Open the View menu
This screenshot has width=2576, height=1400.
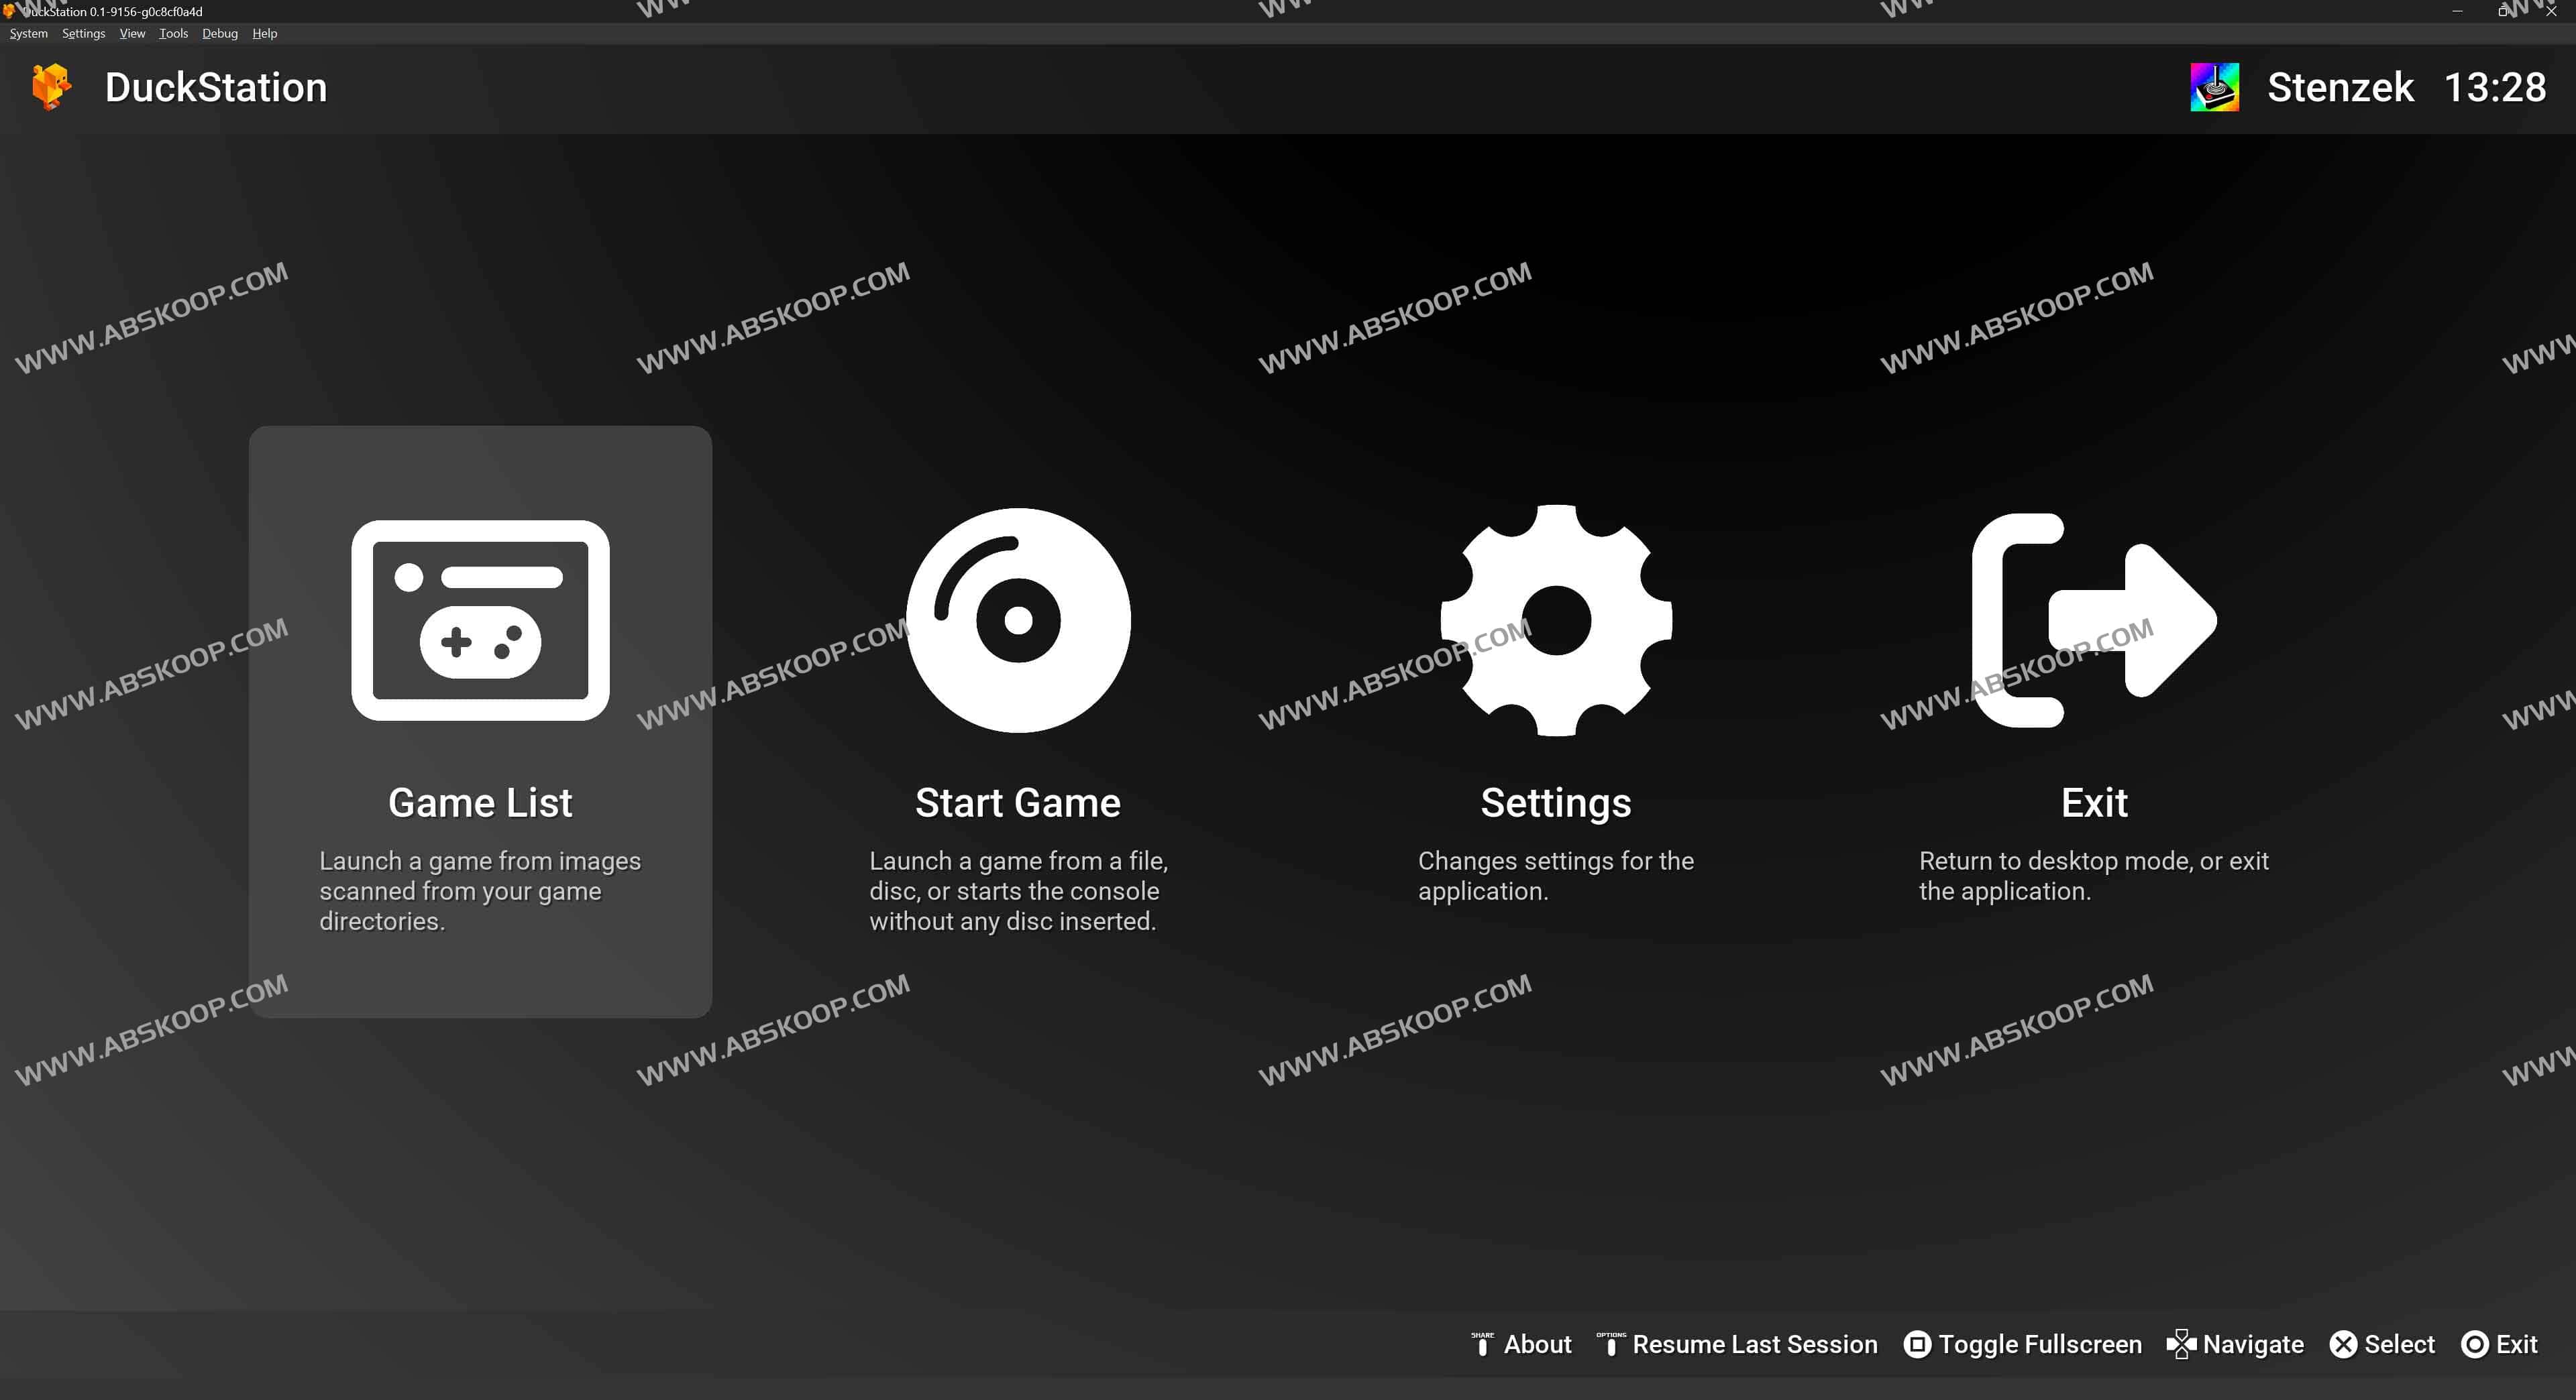click(x=132, y=33)
